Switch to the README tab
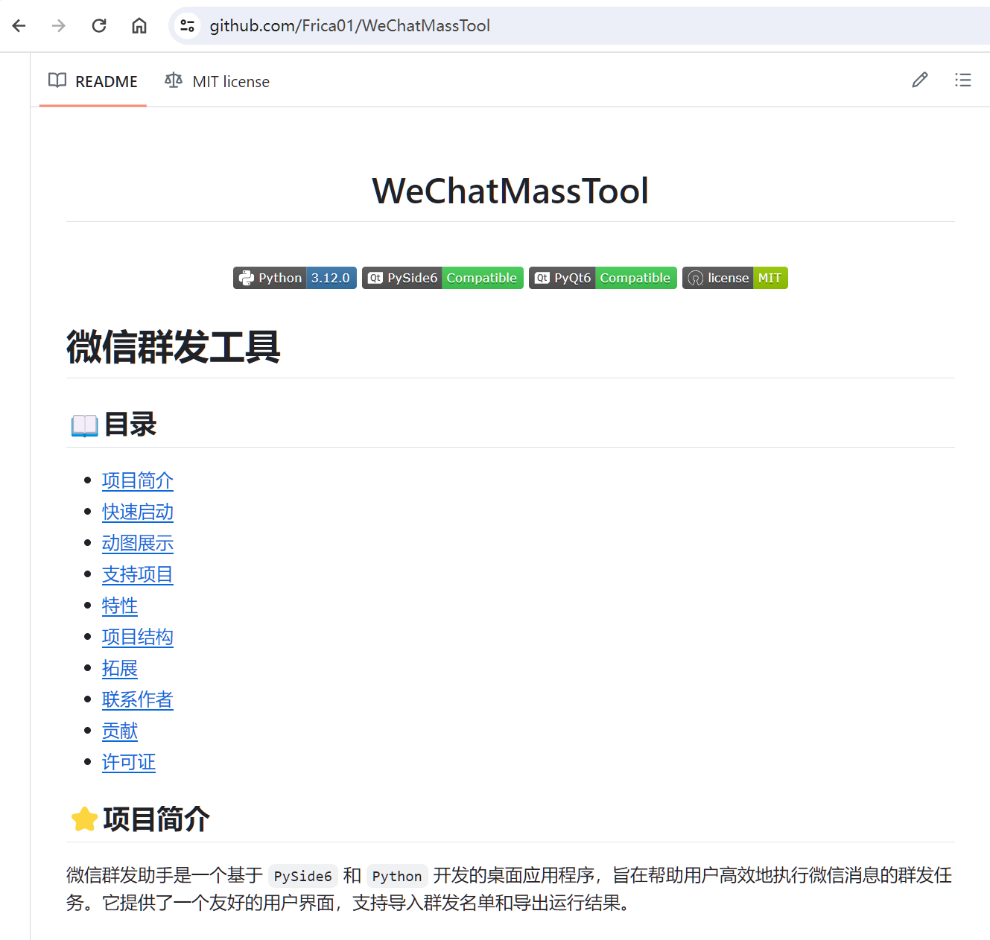The width and height of the screenshot is (990, 940). point(92,81)
